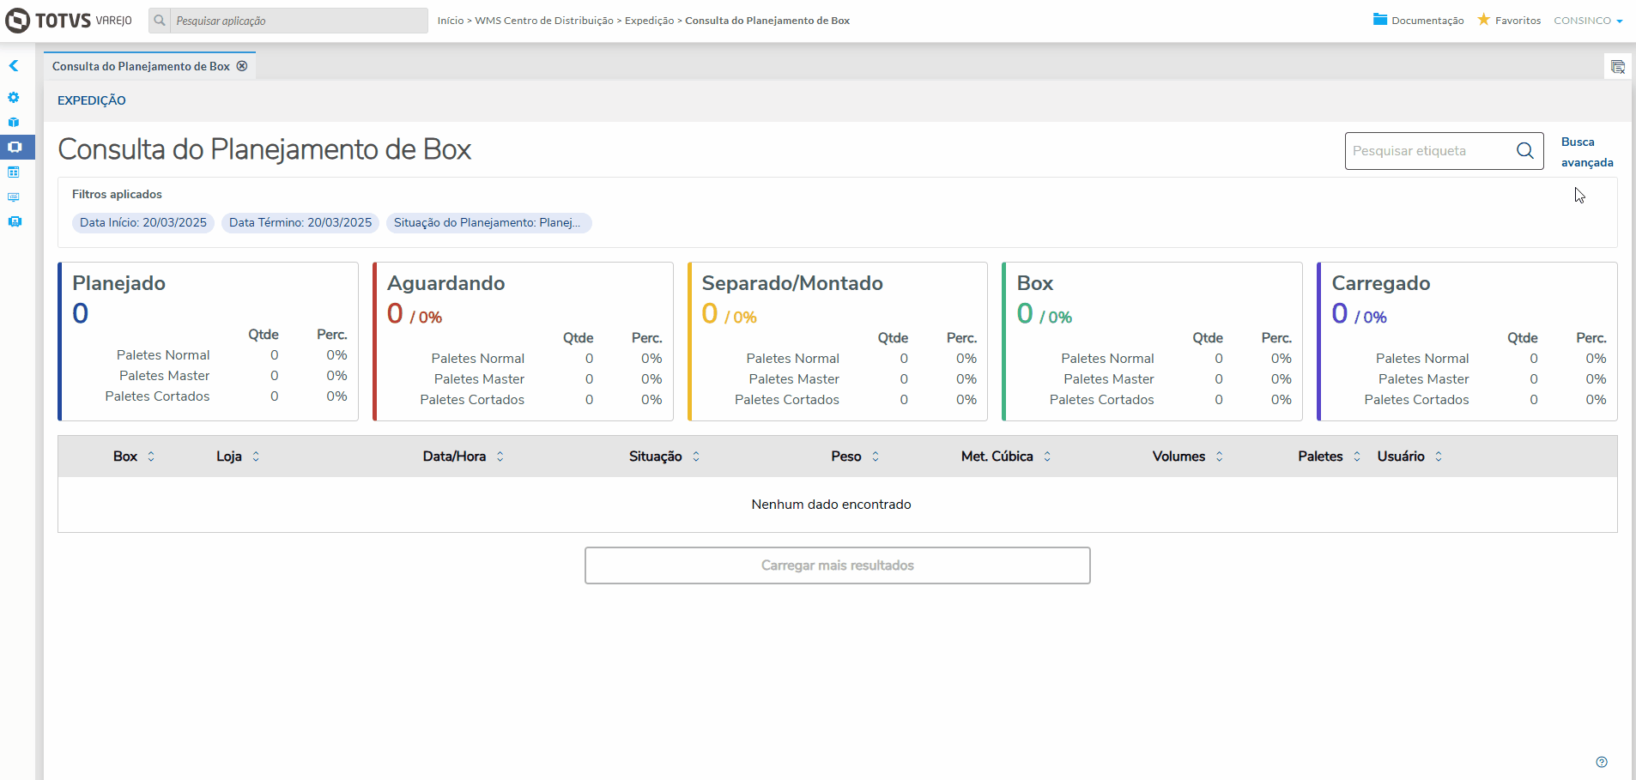This screenshot has height=780, width=1636.
Task: Select the Data Início filter chip
Action: tap(143, 223)
